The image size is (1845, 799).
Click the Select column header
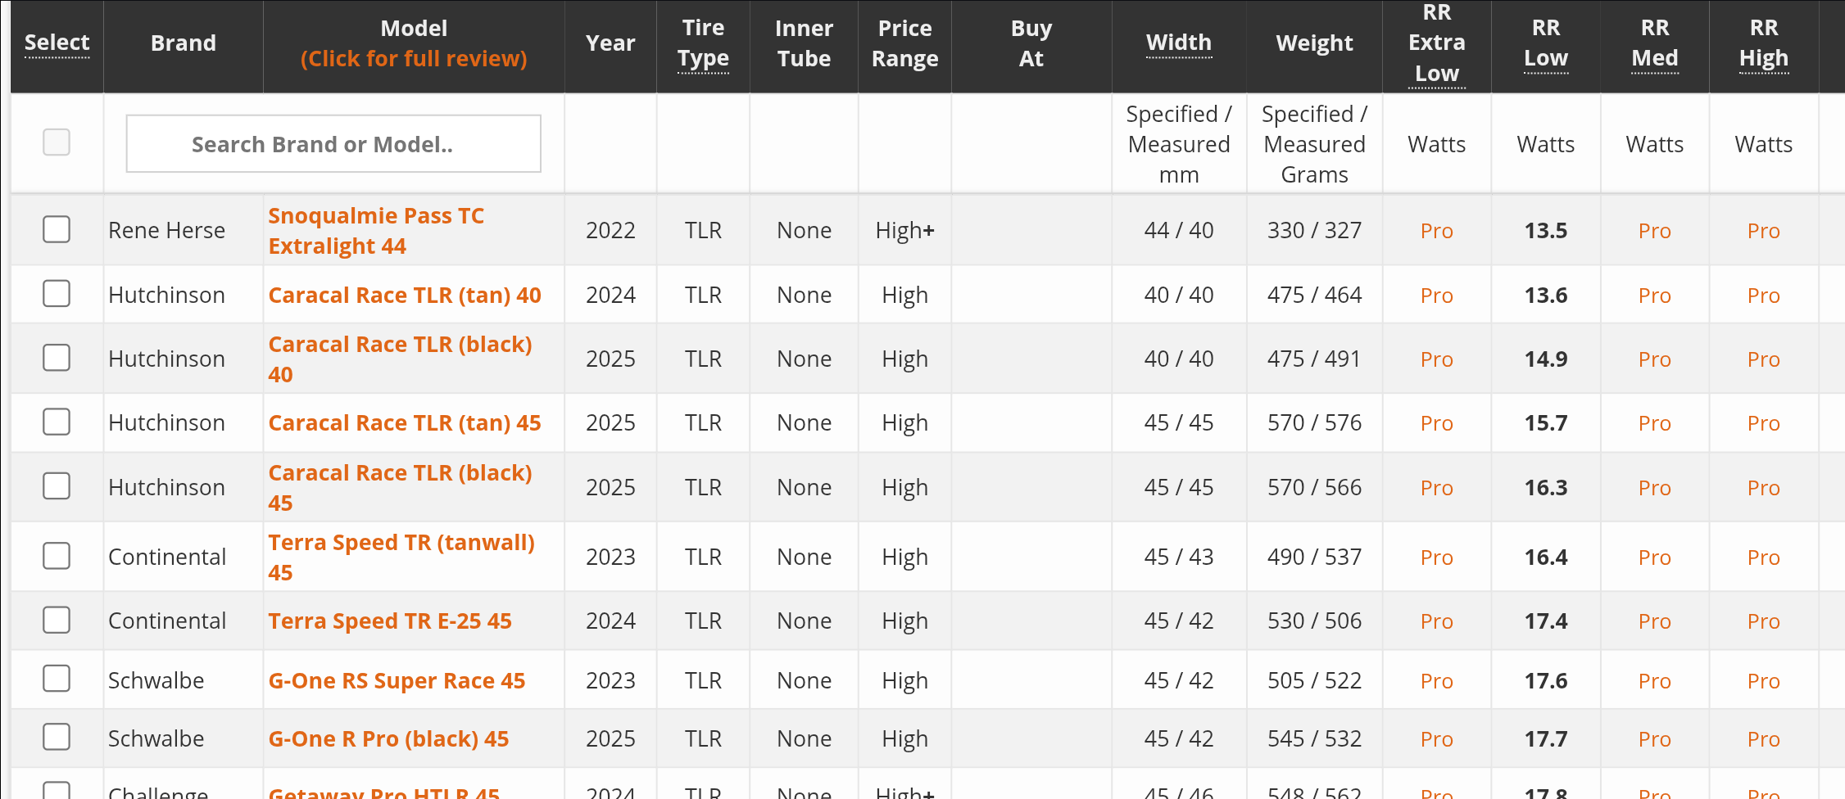57,43
